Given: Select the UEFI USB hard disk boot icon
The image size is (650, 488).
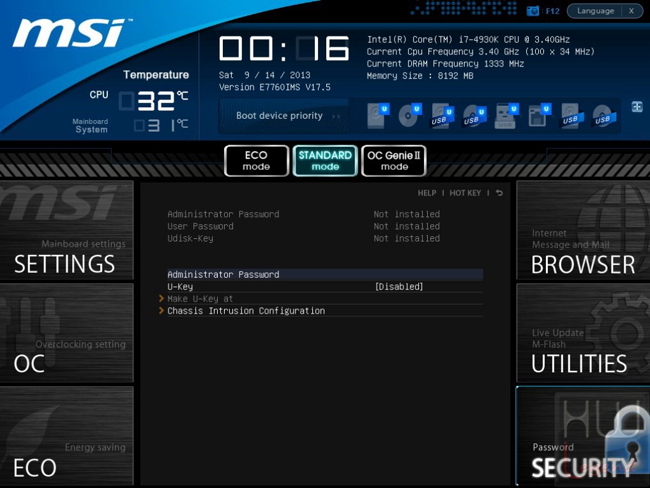Looking at the screenshot, I should pyautogui.click(x=442, y=116).
